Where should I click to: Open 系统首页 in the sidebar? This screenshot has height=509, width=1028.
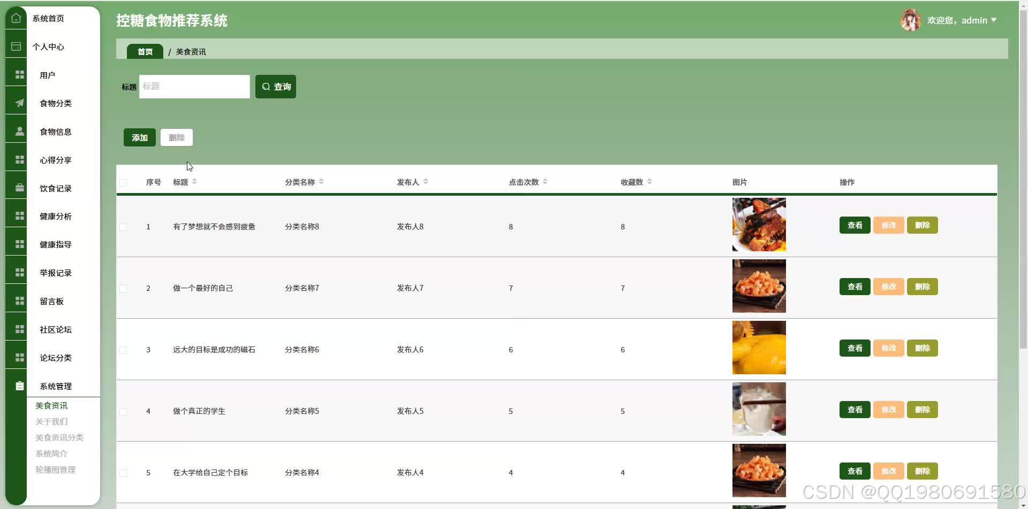point(48,18)
